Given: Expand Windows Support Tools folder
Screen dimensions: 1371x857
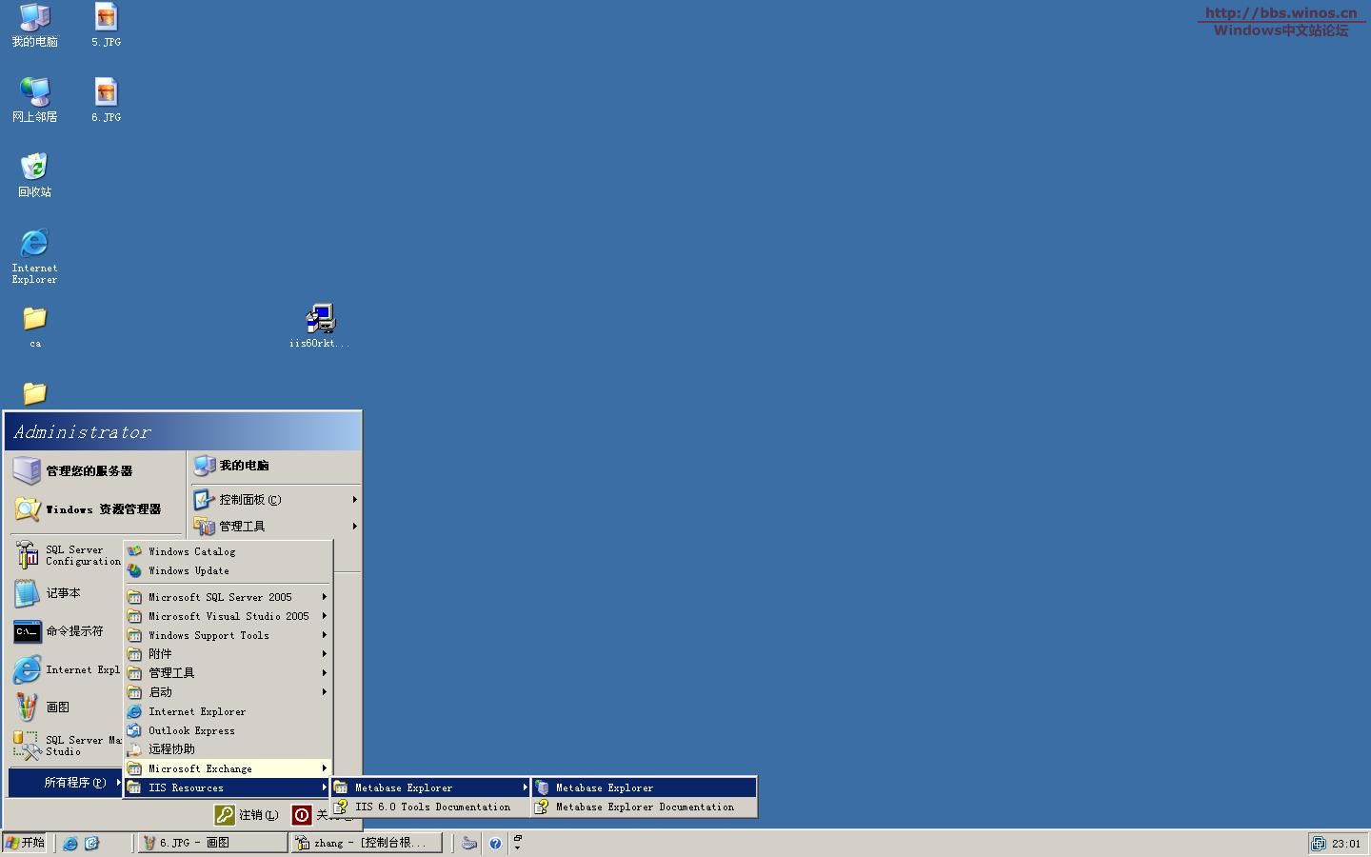Looking at the screenshot, I should (228, 635).
